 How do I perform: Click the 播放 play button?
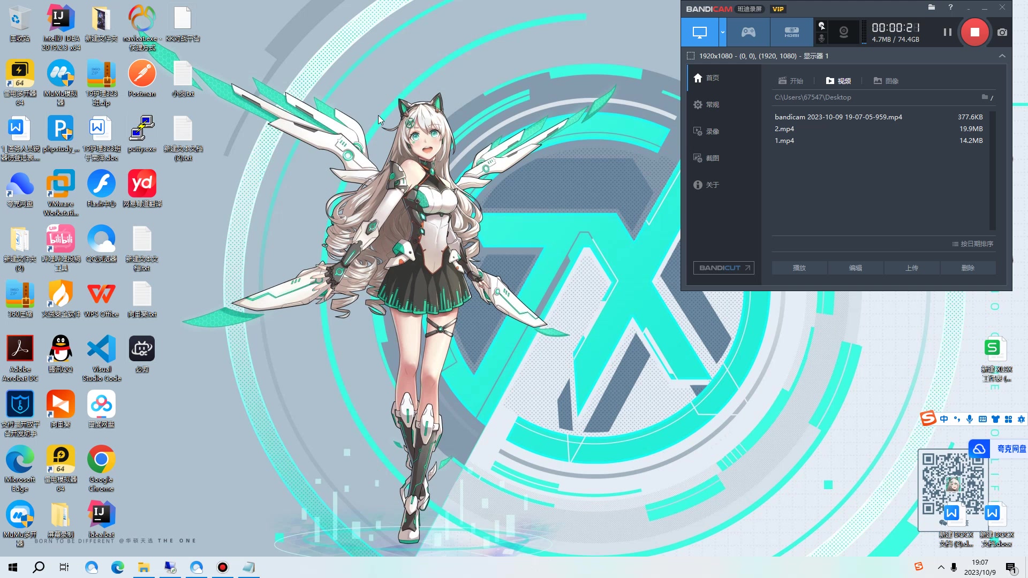[x=799, y=268]
